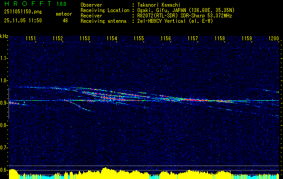283x179 pixels.
Task: Click the 0.9 kHz frequency label
Action: 4,103
